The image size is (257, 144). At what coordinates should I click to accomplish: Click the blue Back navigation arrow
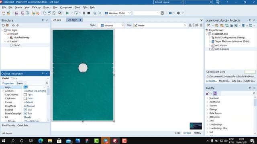170,13
